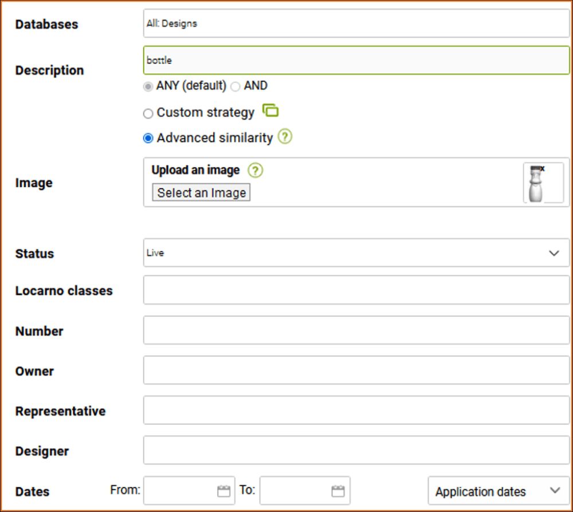Open the To date calendar picker
Image resolution: width=573 pixels, height=512 pixels.
[338, 491]
